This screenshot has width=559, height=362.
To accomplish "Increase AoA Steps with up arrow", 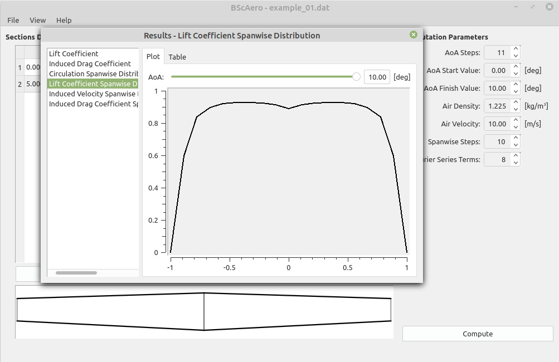I will [516, 49].
